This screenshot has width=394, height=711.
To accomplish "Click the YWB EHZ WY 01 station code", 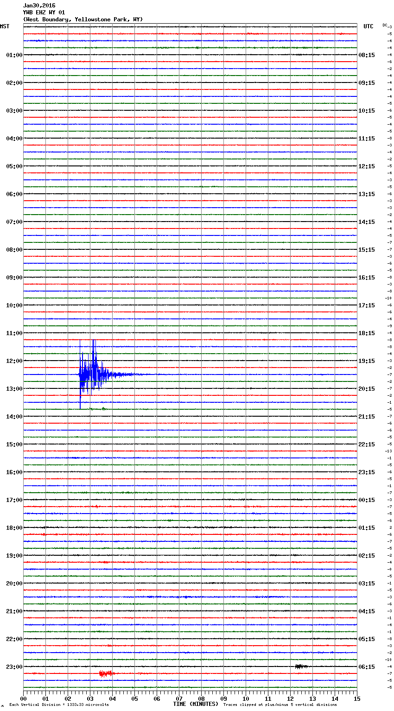I will (44, 13).
